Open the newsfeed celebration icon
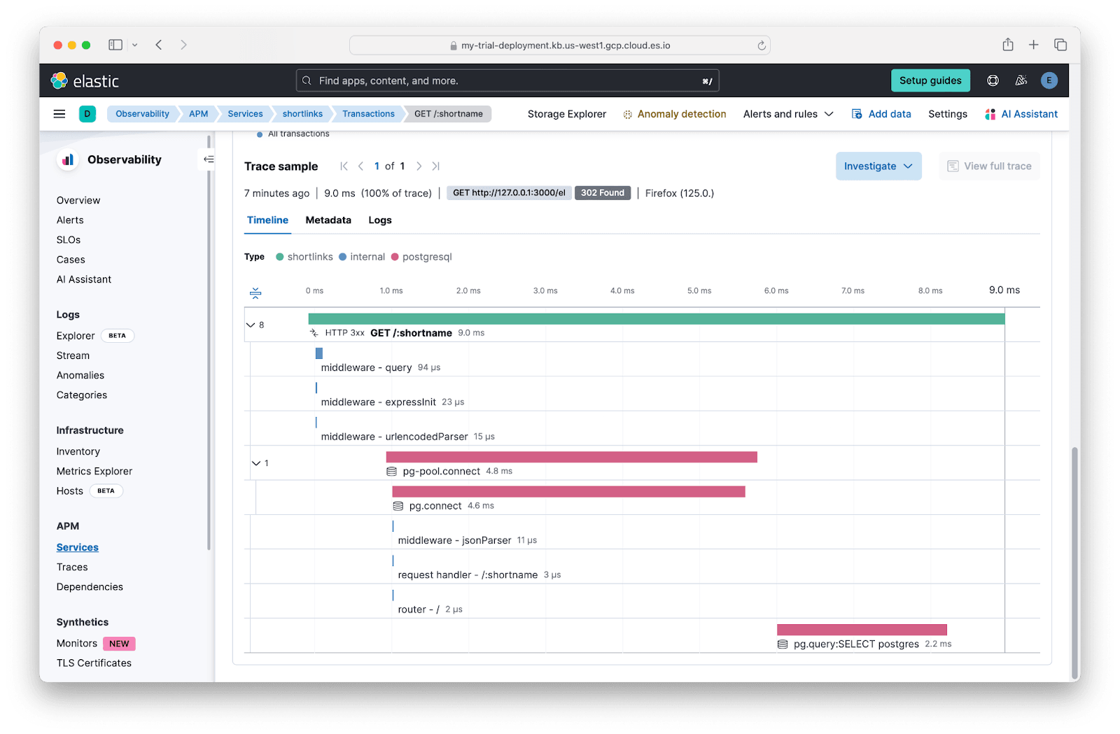1120x734 pixels. (x=1021, y=80)
